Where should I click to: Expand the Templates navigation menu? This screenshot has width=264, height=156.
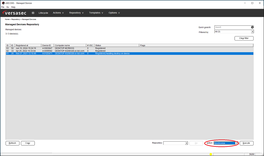point(96,13)
